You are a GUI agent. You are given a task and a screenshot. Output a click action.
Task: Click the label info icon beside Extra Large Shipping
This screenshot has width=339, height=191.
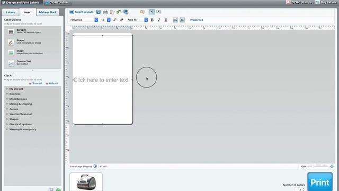point(95,166)
